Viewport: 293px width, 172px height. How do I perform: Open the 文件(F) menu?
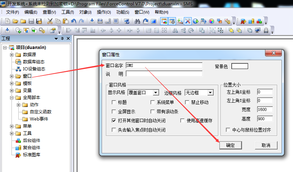coord(12,12)
